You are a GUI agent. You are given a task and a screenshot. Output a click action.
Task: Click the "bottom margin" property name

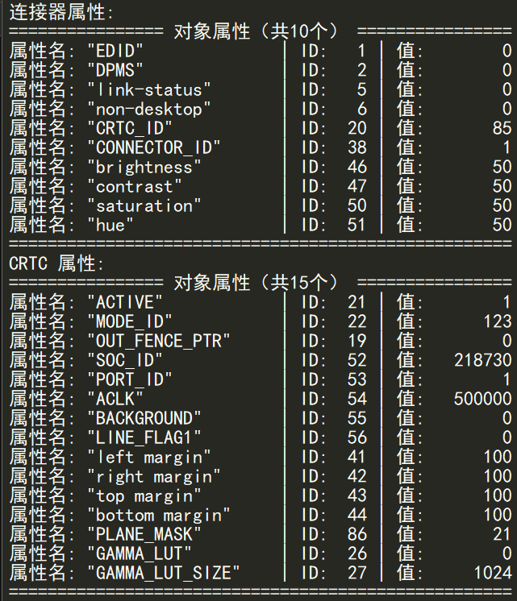pyautogui.click(x=159, y=514)
